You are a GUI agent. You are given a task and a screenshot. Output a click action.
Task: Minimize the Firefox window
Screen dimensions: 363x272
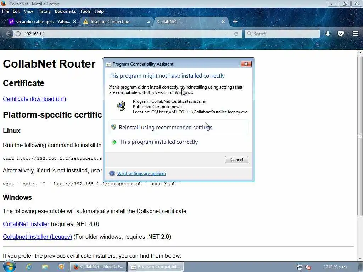pos(333,4)
